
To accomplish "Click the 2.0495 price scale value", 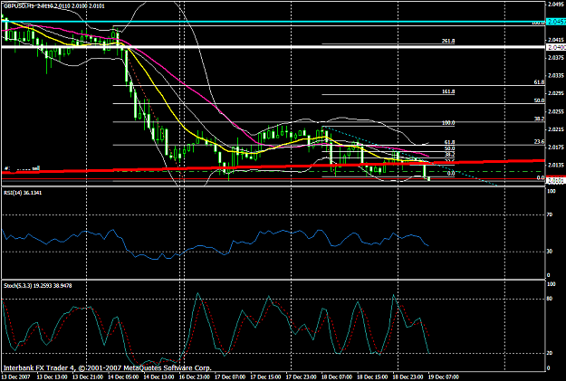I will point(556,5).
